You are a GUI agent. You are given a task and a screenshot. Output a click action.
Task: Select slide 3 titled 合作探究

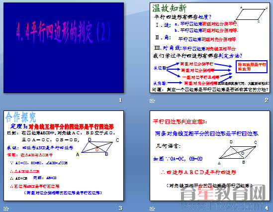64,156
